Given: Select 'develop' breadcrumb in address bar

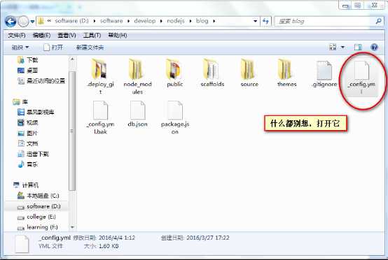Looking at the screenshot, I should click(145, 21).
